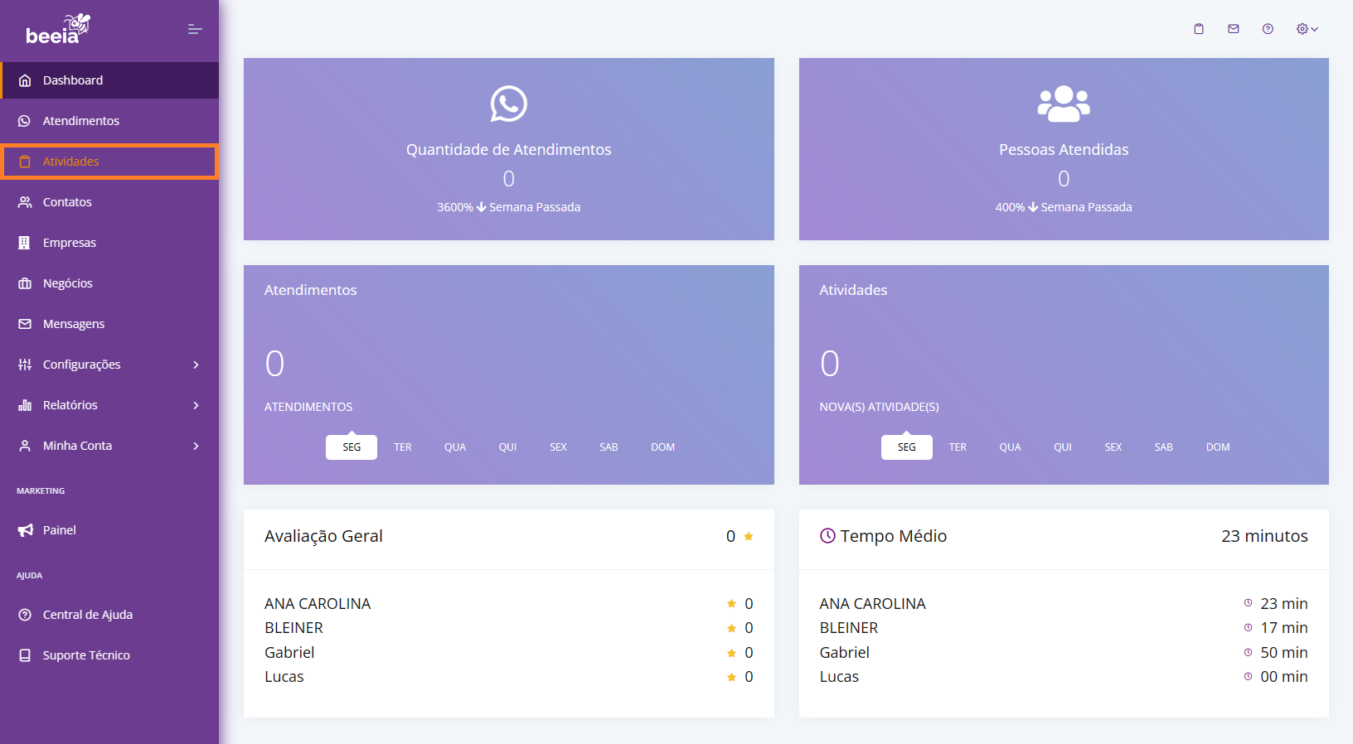
Task: Click the Quantidade de Atendimentos card title
Action: tap(509, 150)
